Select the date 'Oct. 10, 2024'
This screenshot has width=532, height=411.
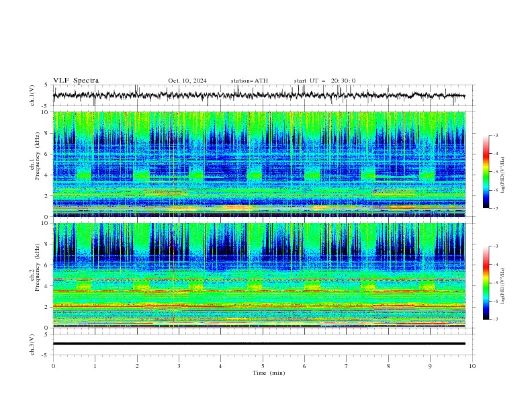tap(187, 81)
